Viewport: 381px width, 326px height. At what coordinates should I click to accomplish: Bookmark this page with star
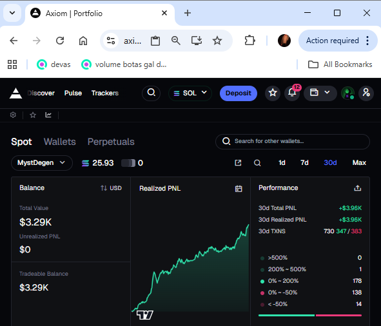point(217,41)
